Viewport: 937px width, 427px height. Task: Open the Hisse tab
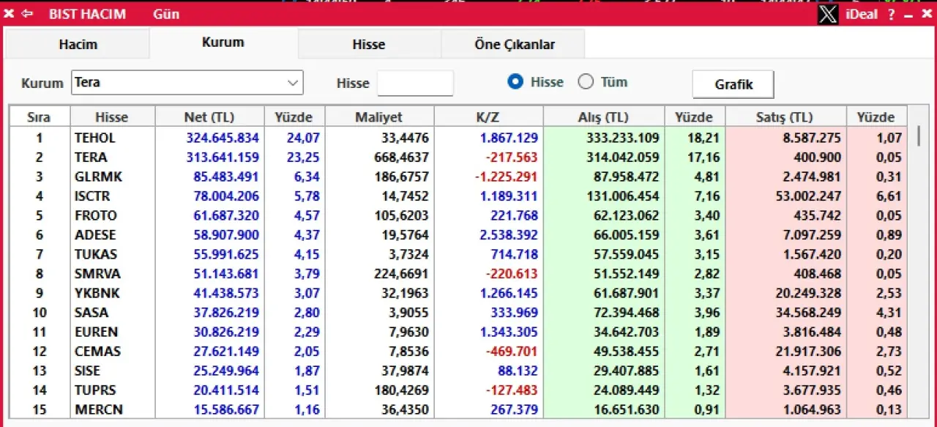(368, 44)
